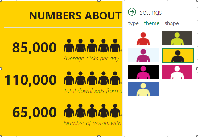The image size is (198, 137).
Task: Click the Average clicks per day label
Action: click(91, 59)
